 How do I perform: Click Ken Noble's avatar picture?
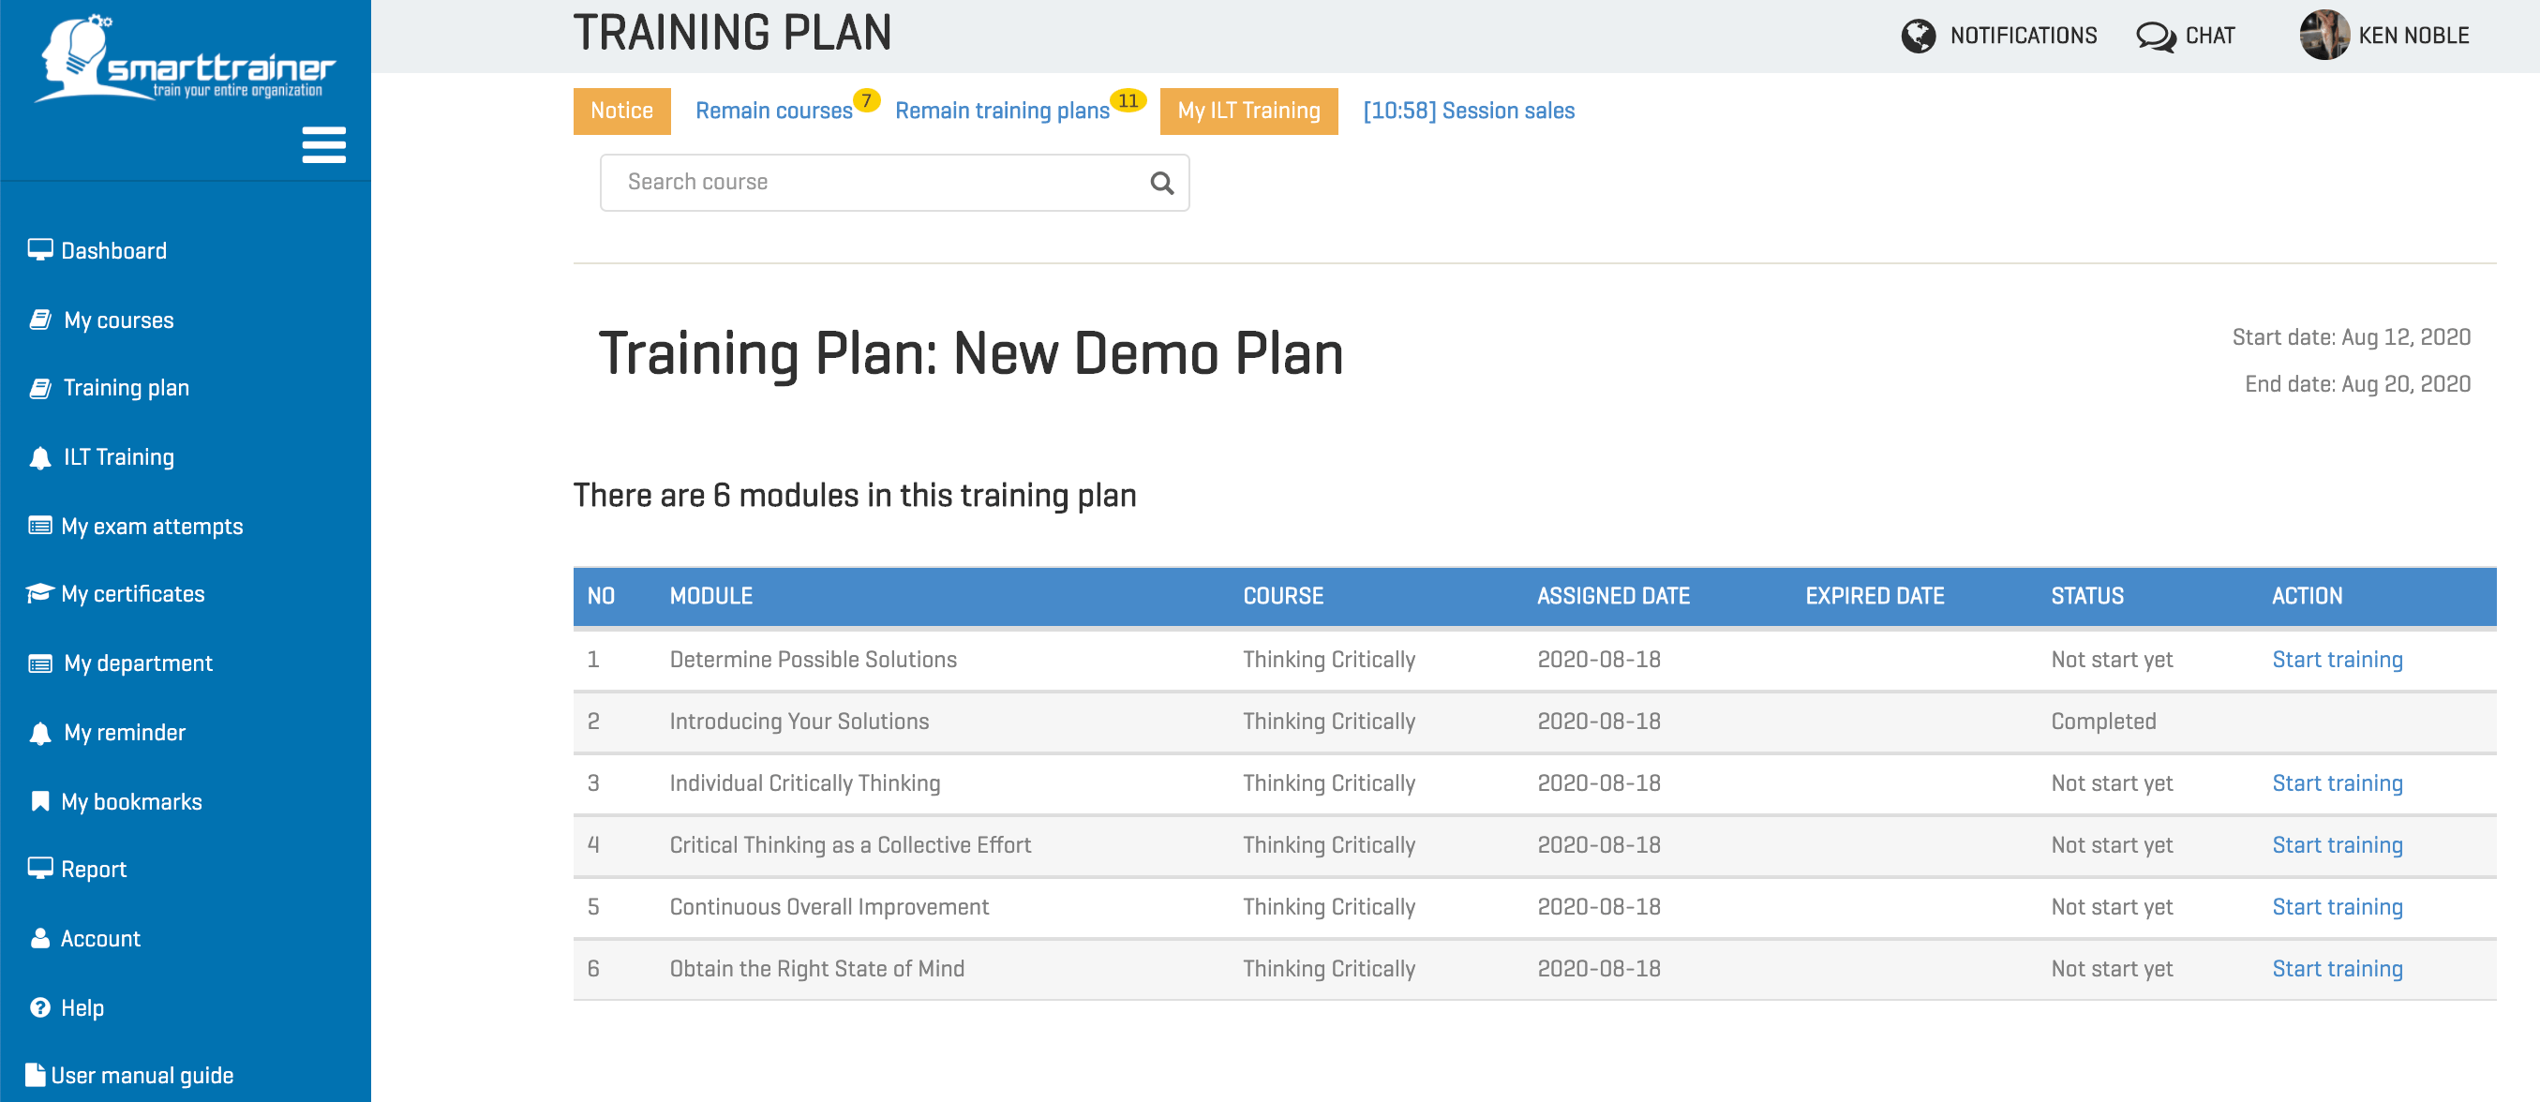coord(2324,35)
